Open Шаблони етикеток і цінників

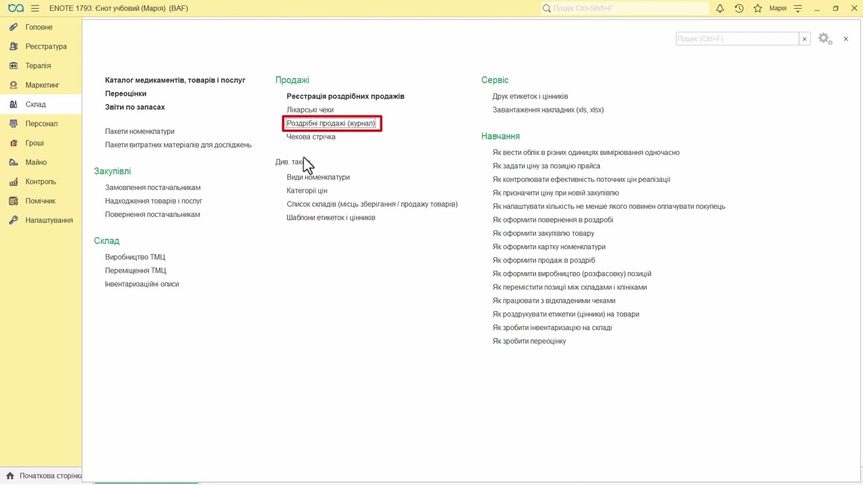click(x=331, y=218)
